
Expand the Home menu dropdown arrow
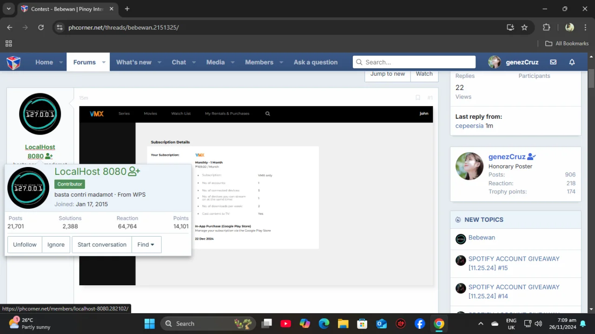tap(60, 62)
